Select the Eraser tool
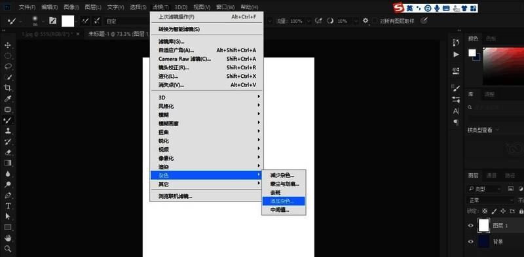Screen dimensions: 524x257 8,152
